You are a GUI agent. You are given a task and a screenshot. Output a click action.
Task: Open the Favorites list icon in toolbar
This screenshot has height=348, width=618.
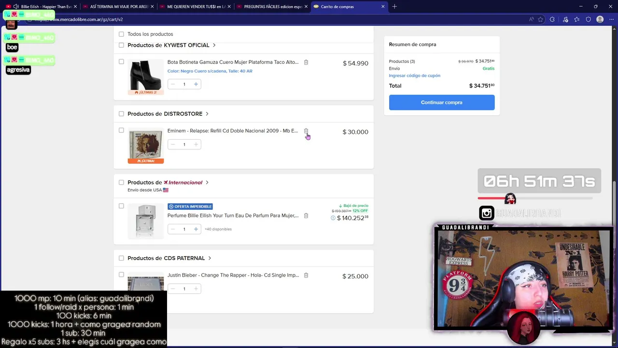(576, 19)
